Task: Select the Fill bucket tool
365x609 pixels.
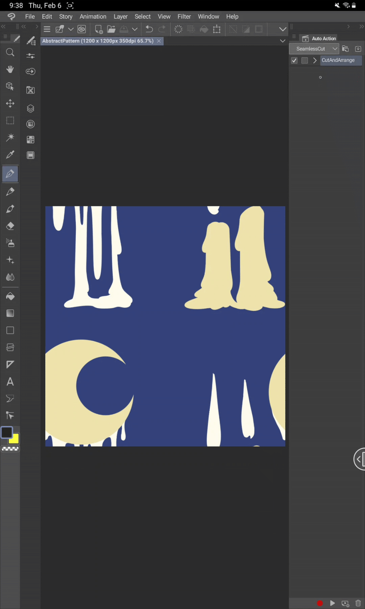Action: click(x=10, y=297)
